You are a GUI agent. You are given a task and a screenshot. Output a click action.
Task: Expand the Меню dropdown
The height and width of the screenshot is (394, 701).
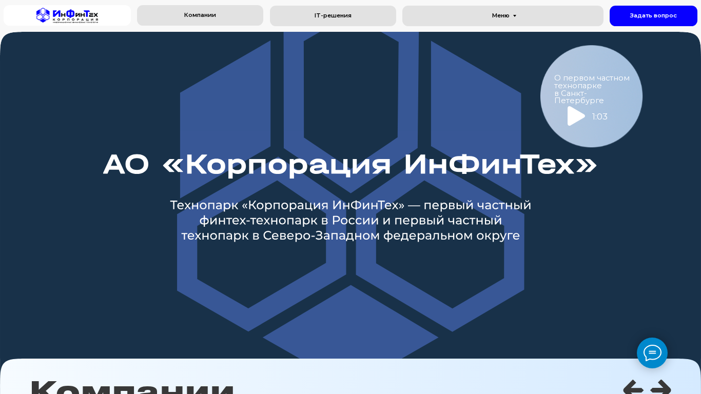tap(503, 16)
